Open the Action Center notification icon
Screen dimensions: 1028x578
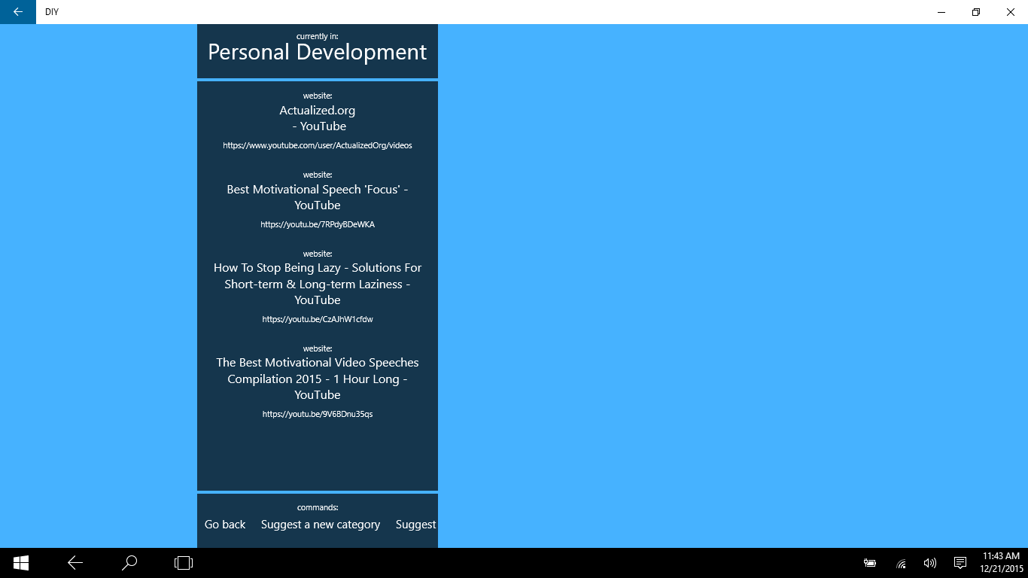click(960, 563)
